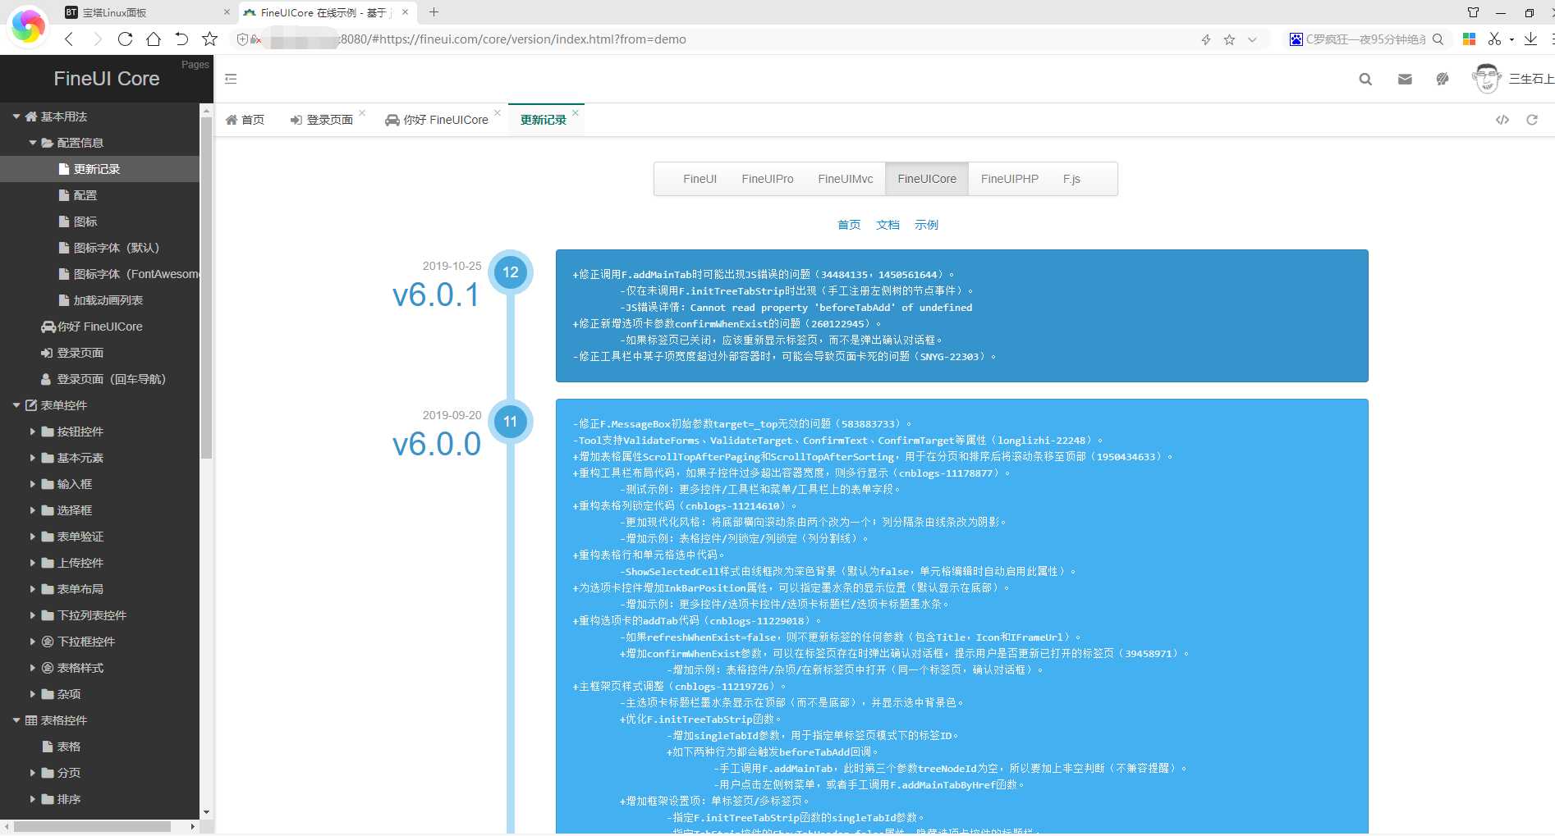
Task: Switch to the 登录页面 tab
Action: 322,120
